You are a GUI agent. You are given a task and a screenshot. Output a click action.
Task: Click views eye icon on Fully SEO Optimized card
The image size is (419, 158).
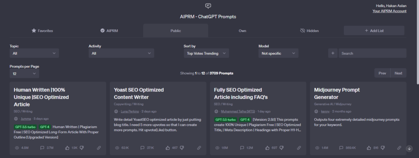(217, 148)
